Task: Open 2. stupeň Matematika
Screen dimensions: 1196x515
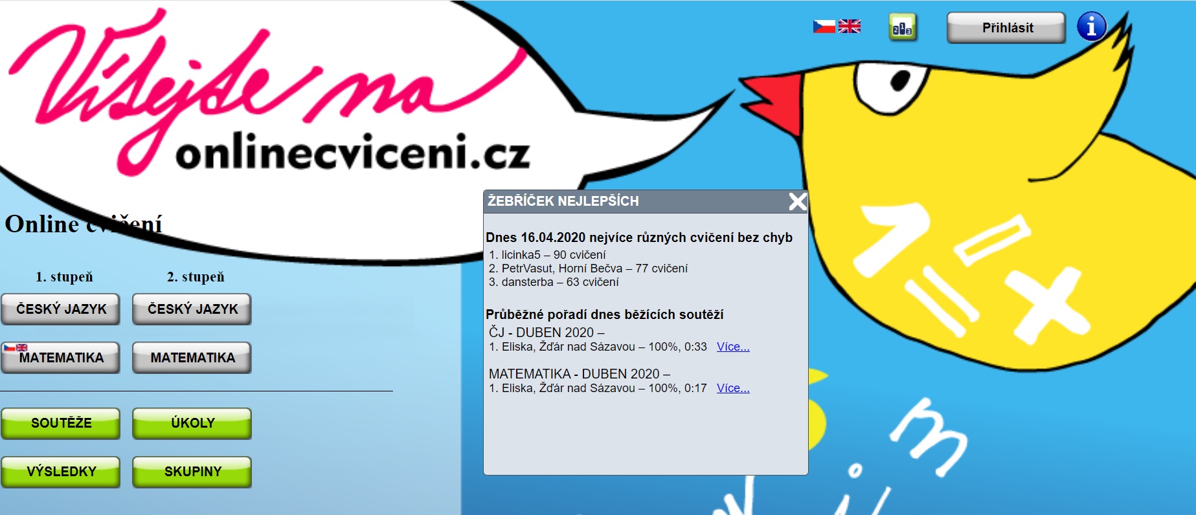Action: coord(192,358)
